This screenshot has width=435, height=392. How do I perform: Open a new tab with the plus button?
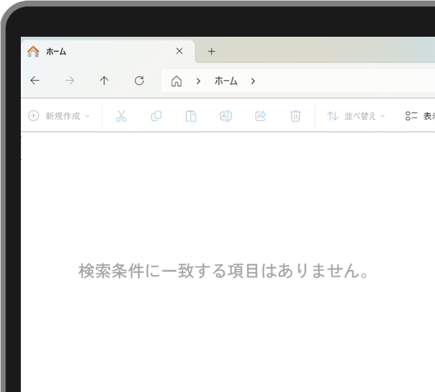coord(211,51)
